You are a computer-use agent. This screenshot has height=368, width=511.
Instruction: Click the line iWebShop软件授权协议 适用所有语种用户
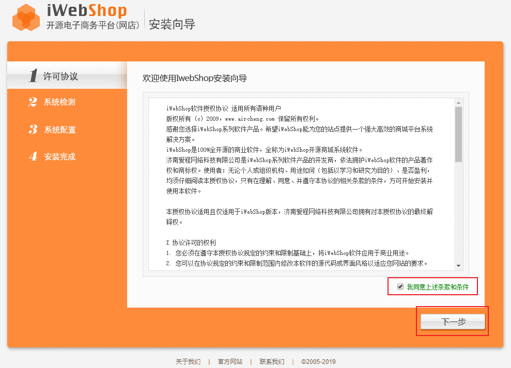pyautogui.click(x=224, y=108)
